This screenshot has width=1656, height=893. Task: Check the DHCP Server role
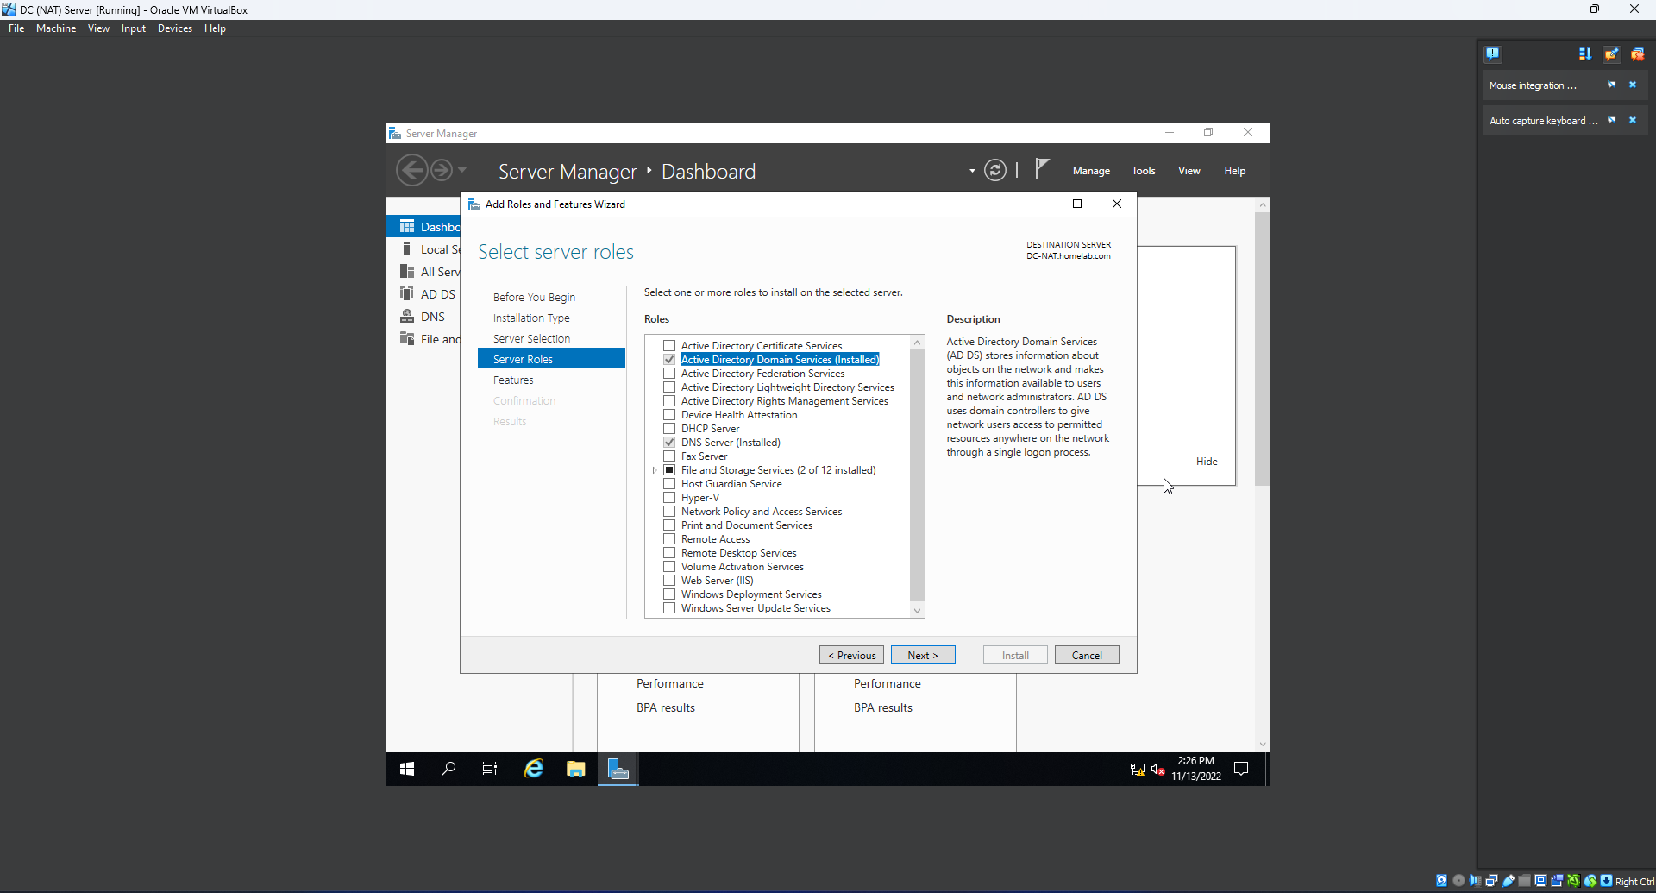pos(669,429)
